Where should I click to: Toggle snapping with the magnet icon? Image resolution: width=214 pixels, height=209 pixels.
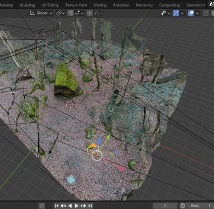coord(71,13)
